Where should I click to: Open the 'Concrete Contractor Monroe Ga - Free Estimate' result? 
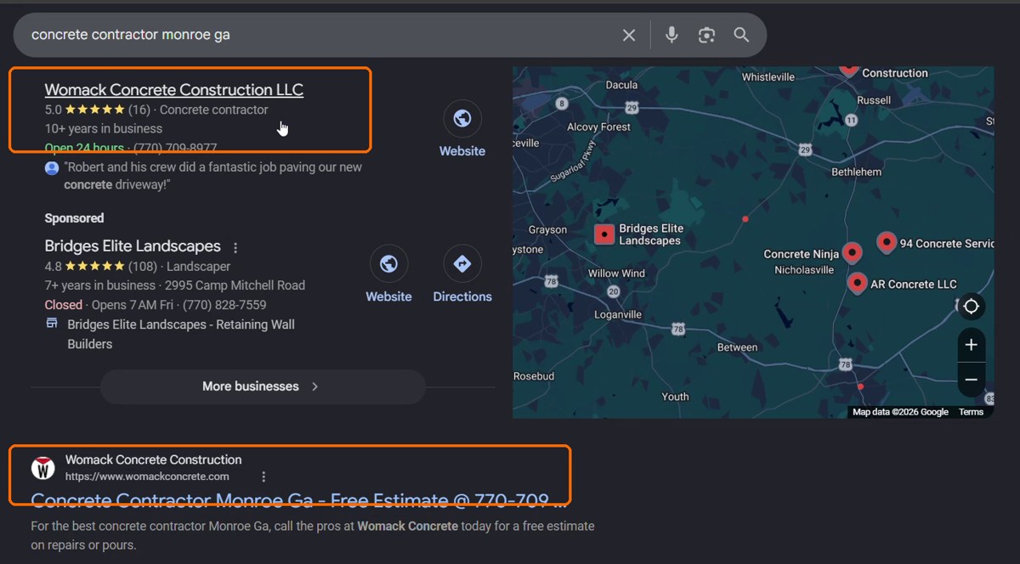(x=299, y=500)
